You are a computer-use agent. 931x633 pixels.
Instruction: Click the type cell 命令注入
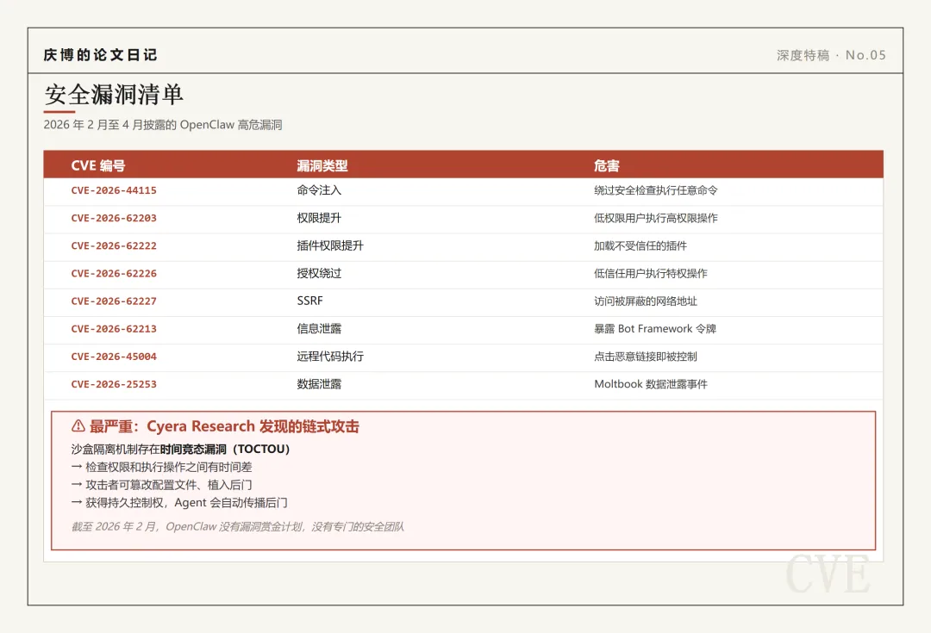[320, 190]
